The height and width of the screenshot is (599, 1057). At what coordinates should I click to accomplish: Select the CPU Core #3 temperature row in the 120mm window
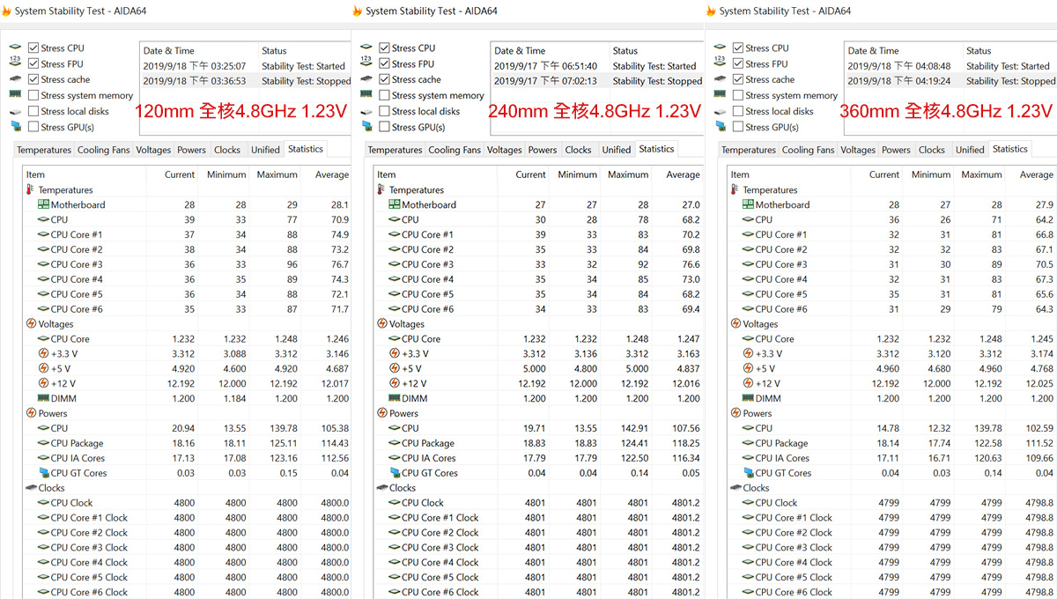pos(187,264)
